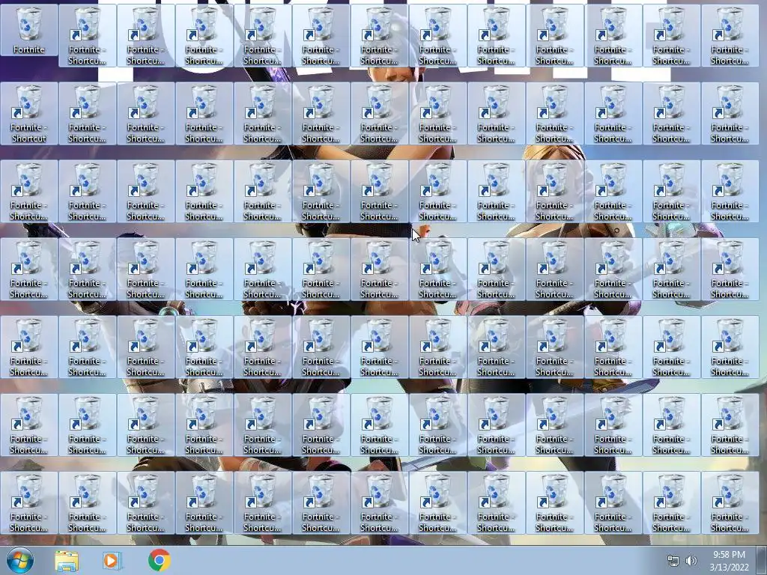Screen dimensions: 767x575
Task: Open the Windows Start menu orb
Action: click(x=19, y=560)
